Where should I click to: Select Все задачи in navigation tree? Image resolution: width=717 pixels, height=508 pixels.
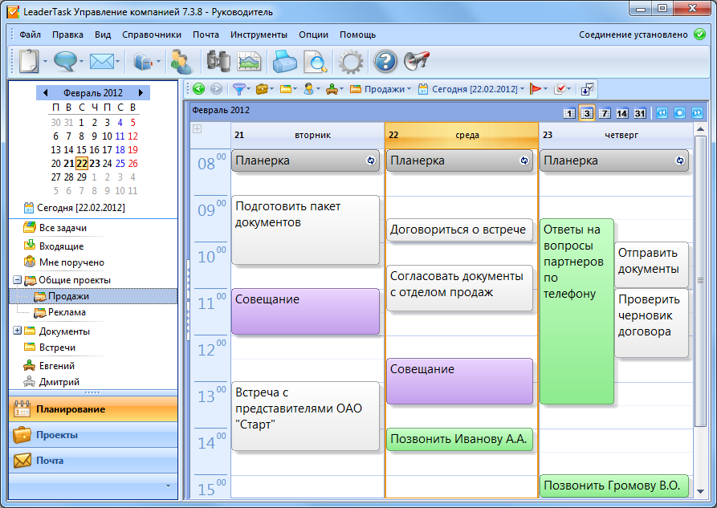click(x=63, y=228)
